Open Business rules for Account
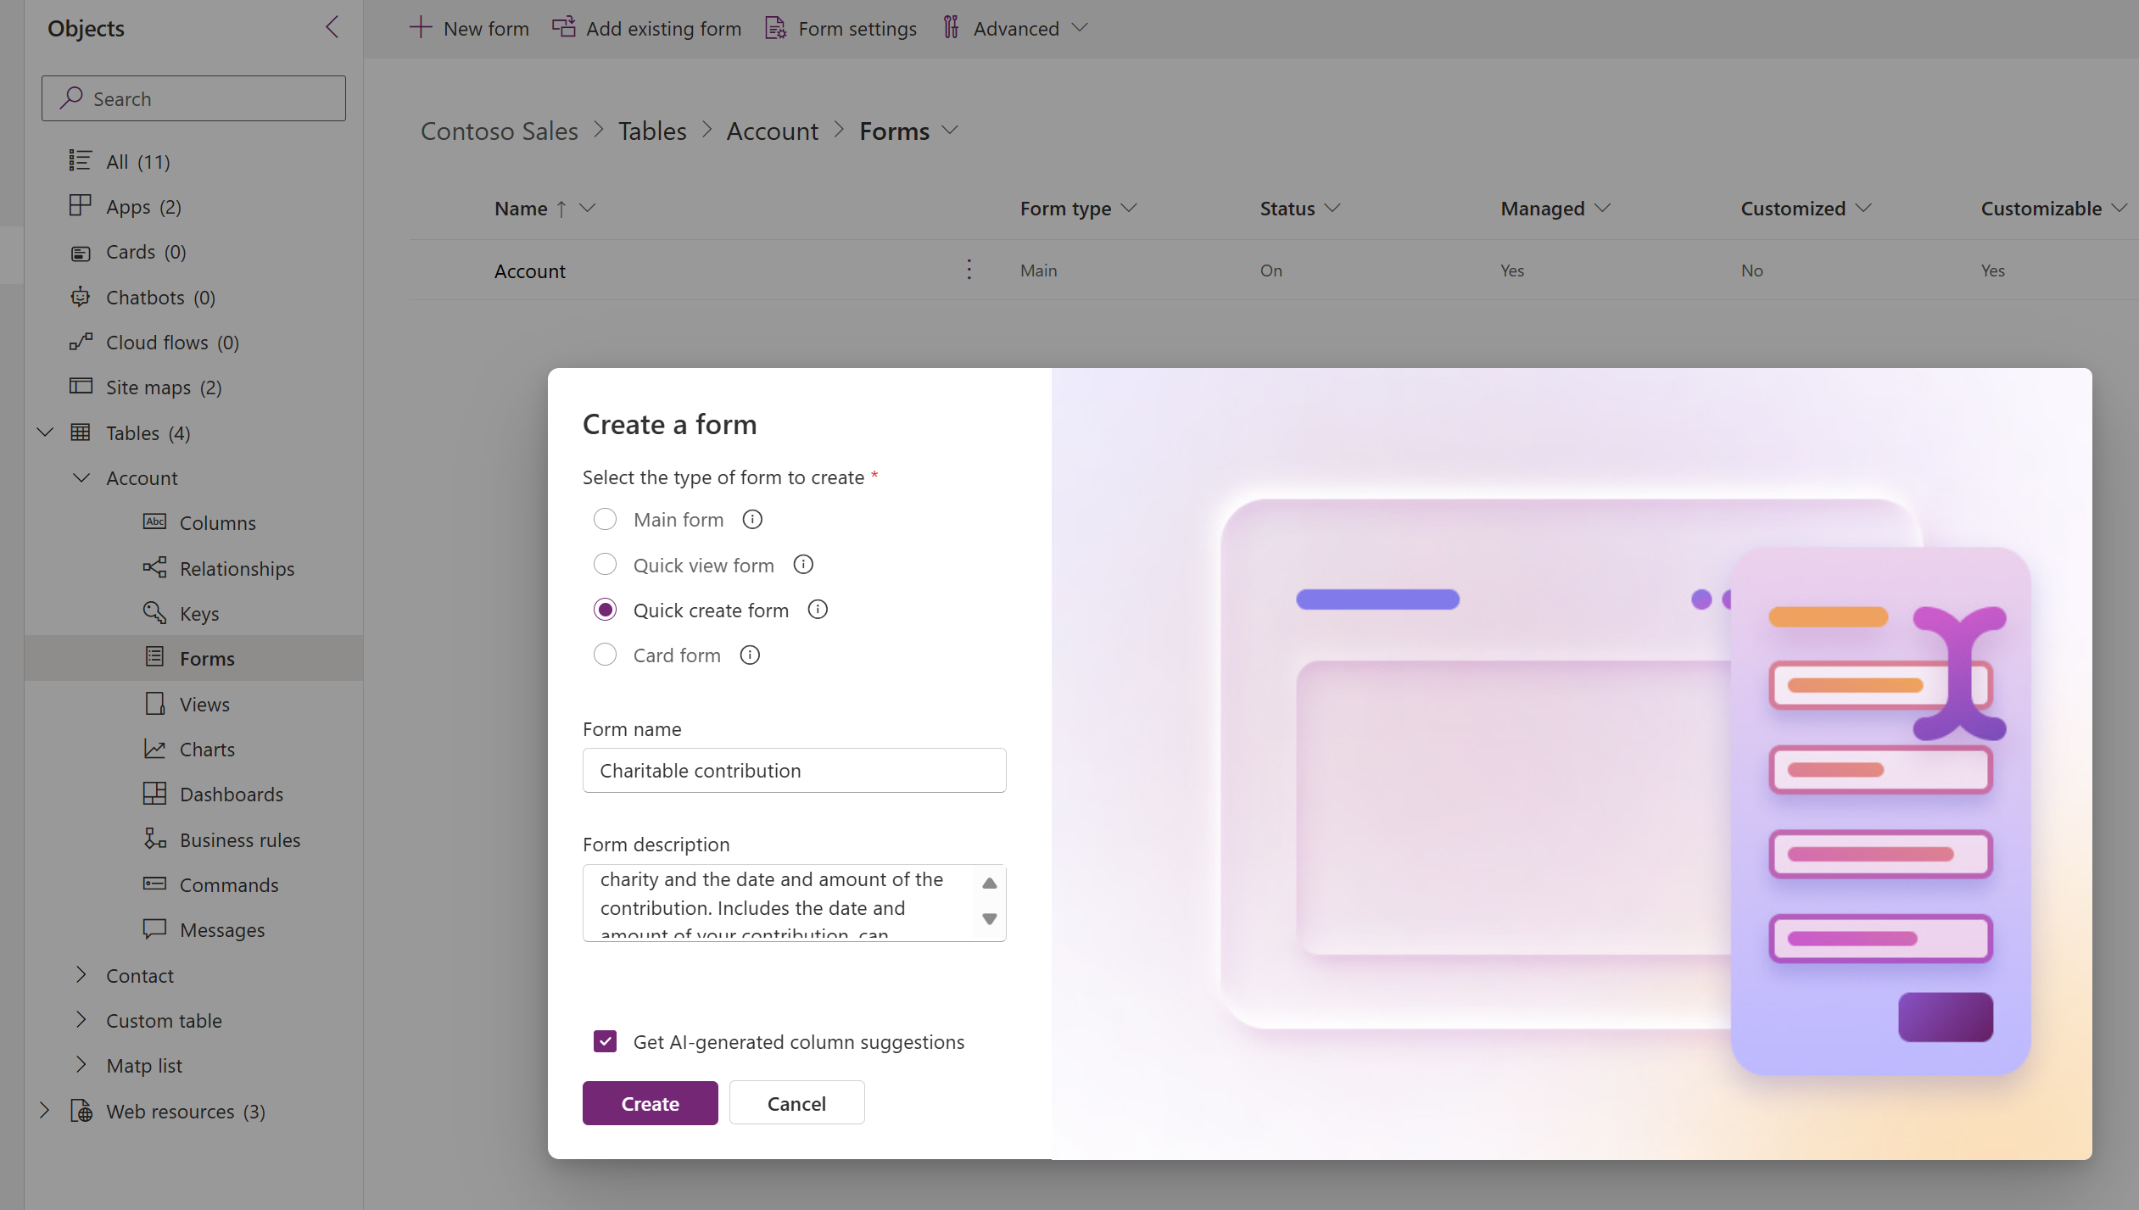Image resolution: width=2139 pixels, height=1210 pixels. 240,839
